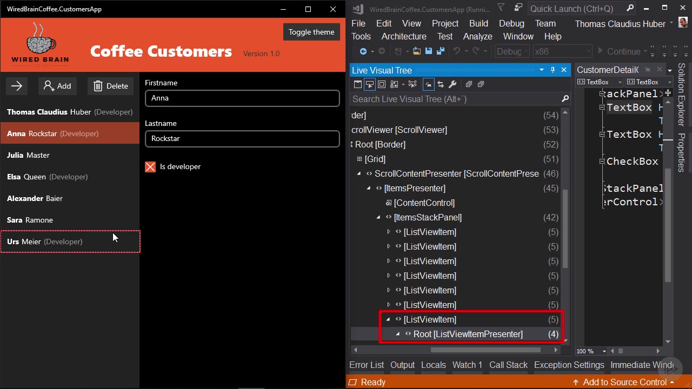The height and width of the screenshot is (389, 692).
Task: Click the Firstname input field
Action: coord(242,98)
